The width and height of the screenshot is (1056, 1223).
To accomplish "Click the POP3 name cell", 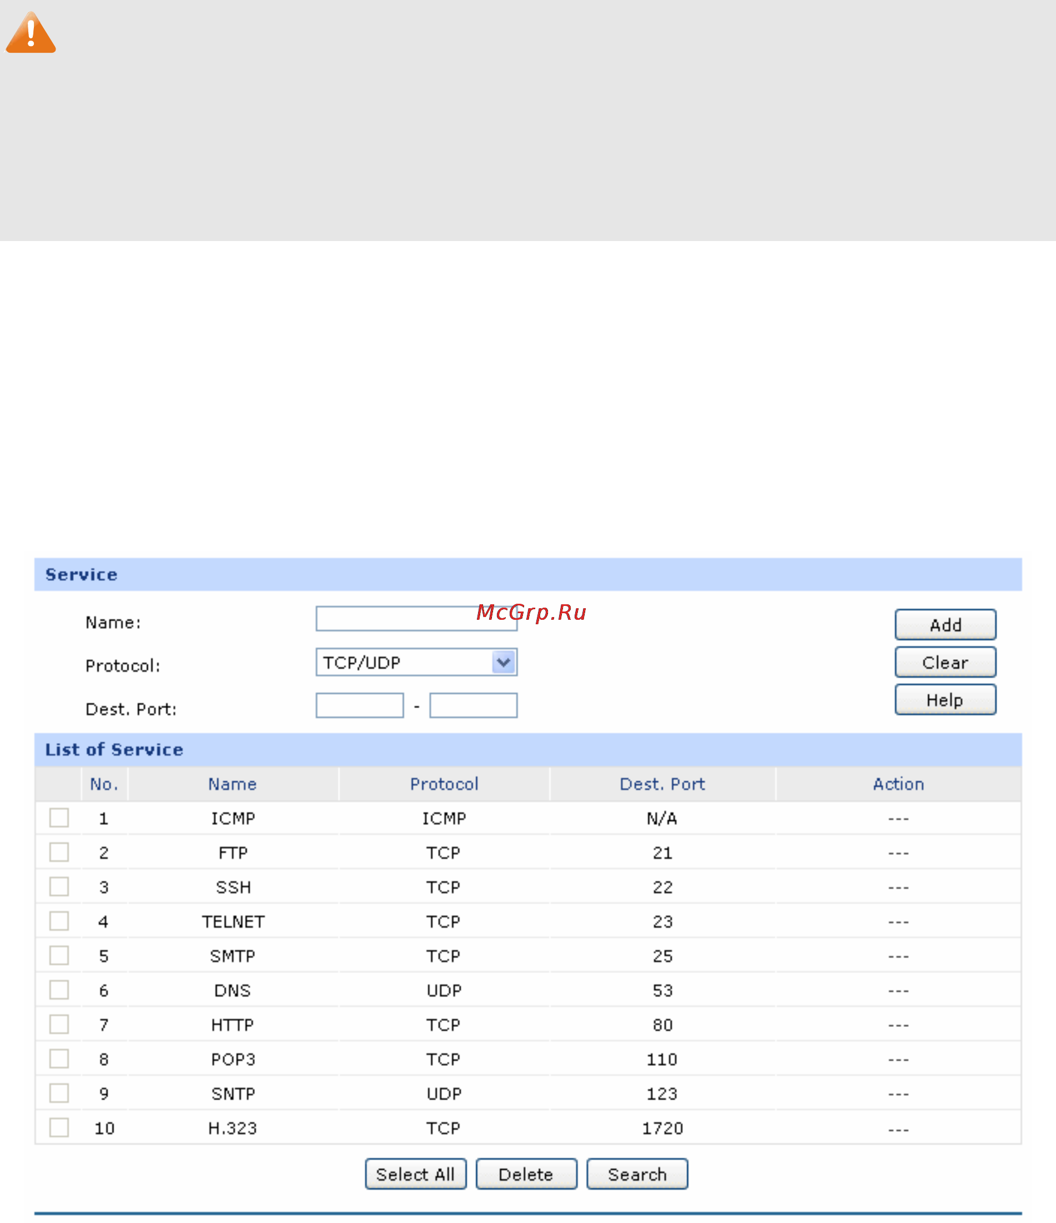I will (233, 1060).
